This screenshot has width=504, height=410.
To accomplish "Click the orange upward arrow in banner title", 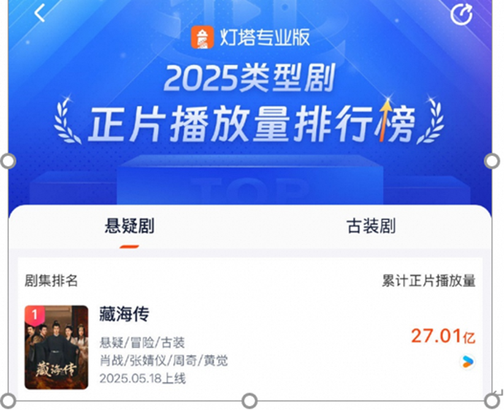I will tap(386, 120).
